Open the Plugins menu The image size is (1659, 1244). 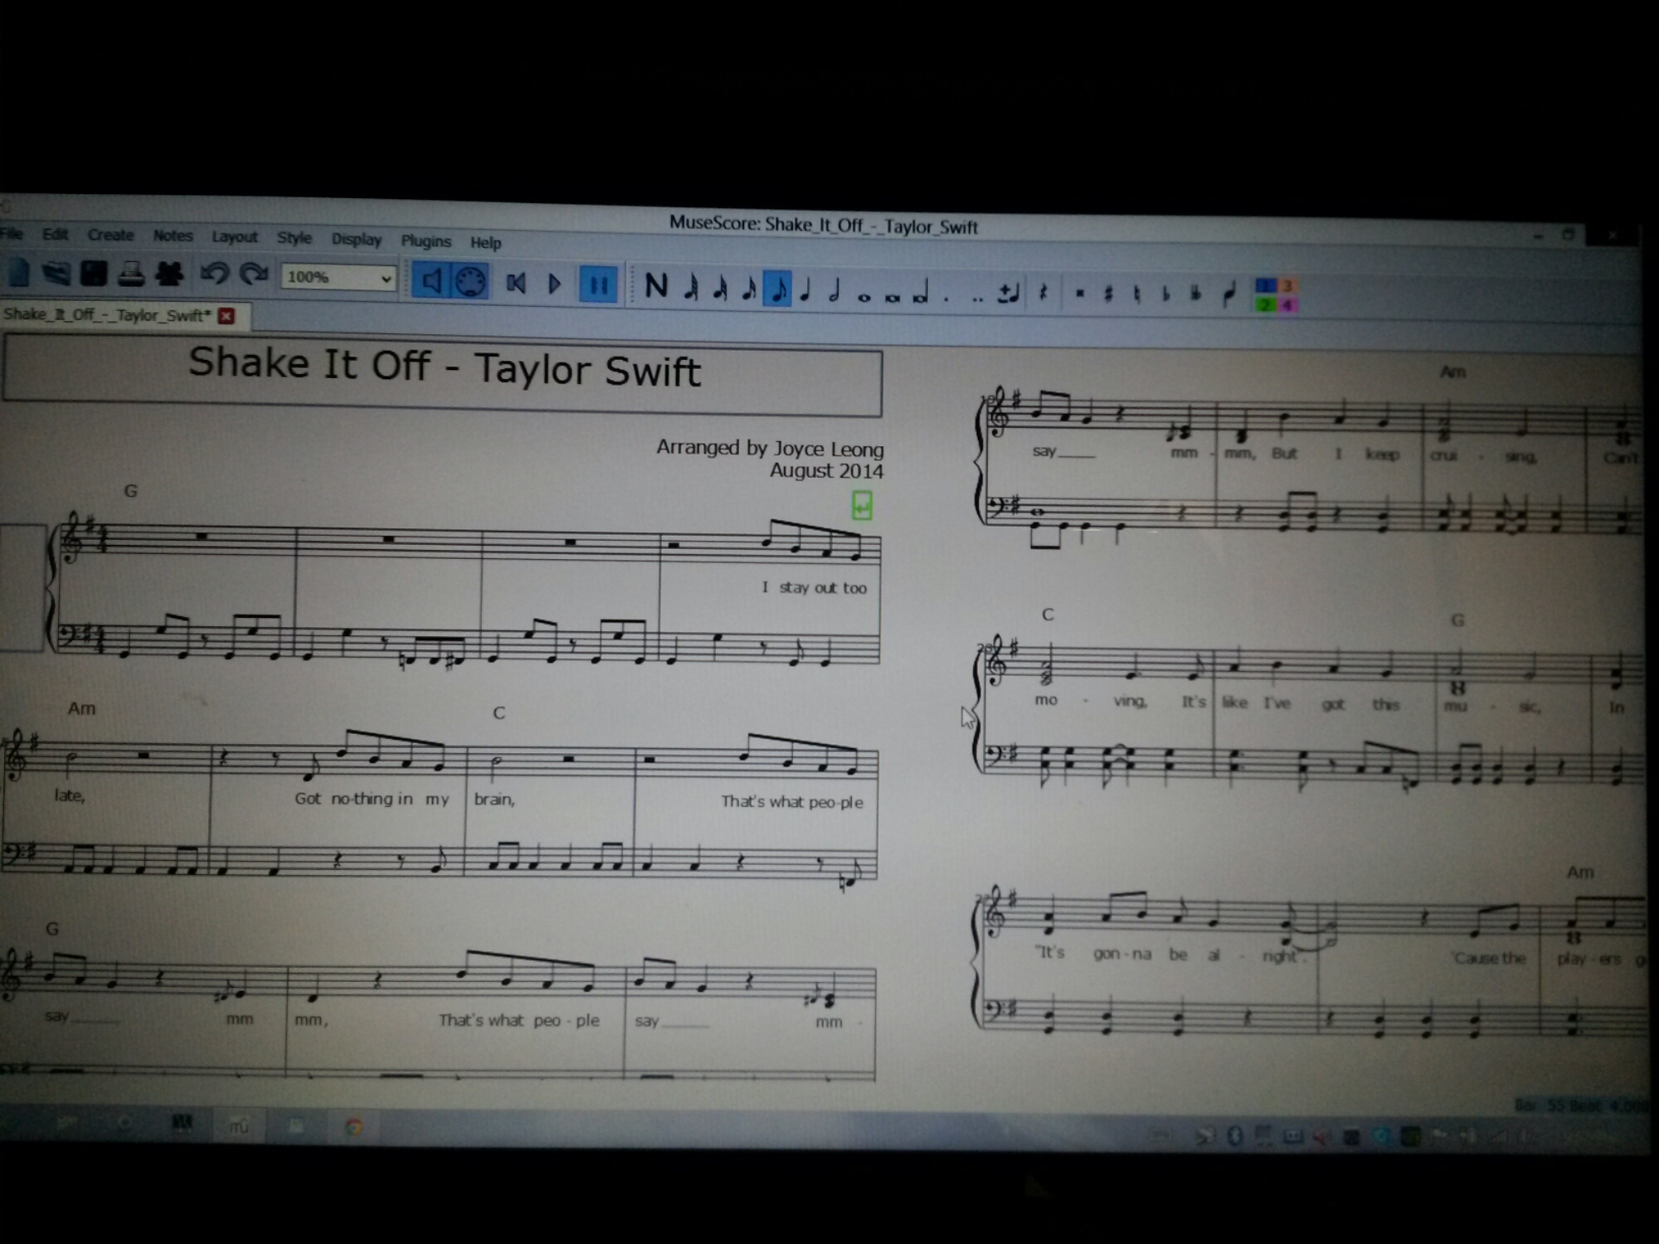426,241
